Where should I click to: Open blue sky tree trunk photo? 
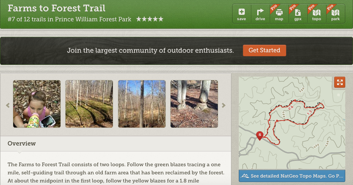(x=142, y=104)
